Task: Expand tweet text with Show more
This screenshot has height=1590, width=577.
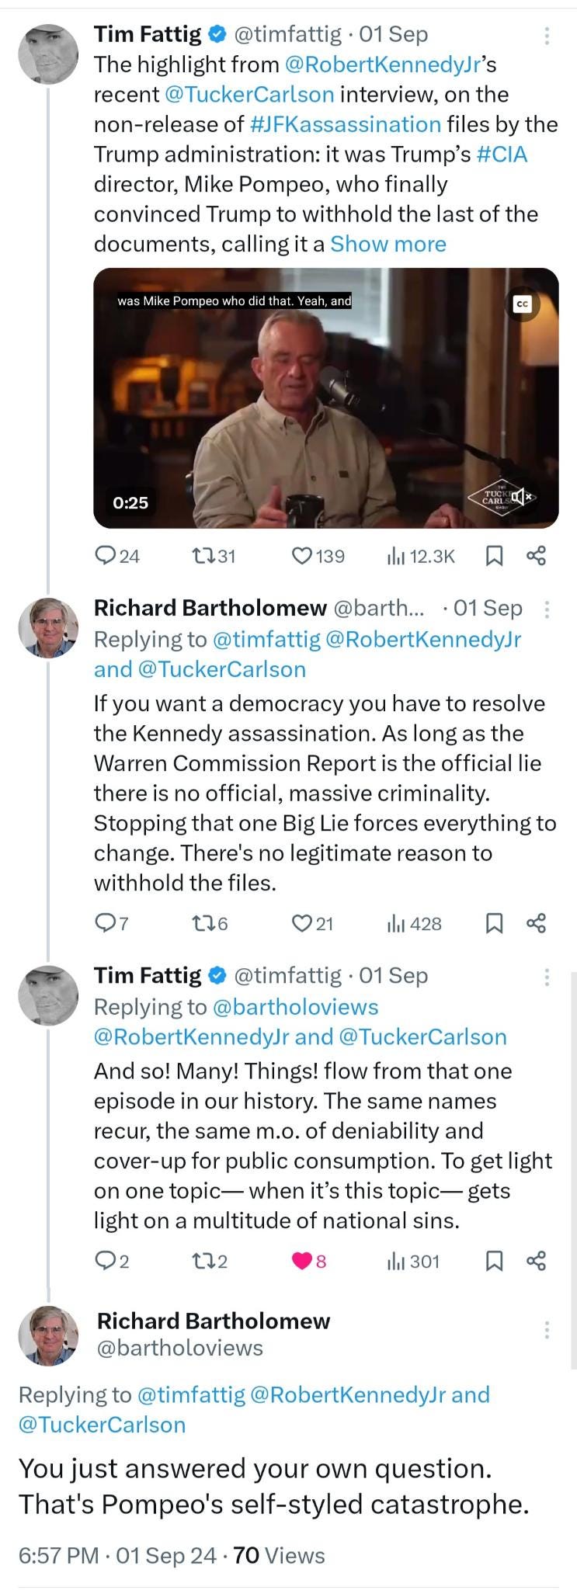Action: click(x=388, y=244)
